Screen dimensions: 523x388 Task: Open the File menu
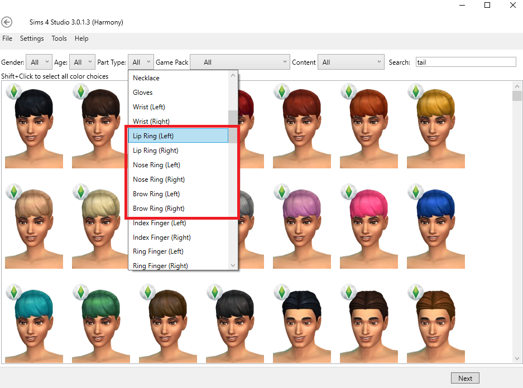(7, 38)
